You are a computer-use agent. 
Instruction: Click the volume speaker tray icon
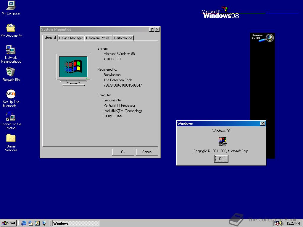281,223
